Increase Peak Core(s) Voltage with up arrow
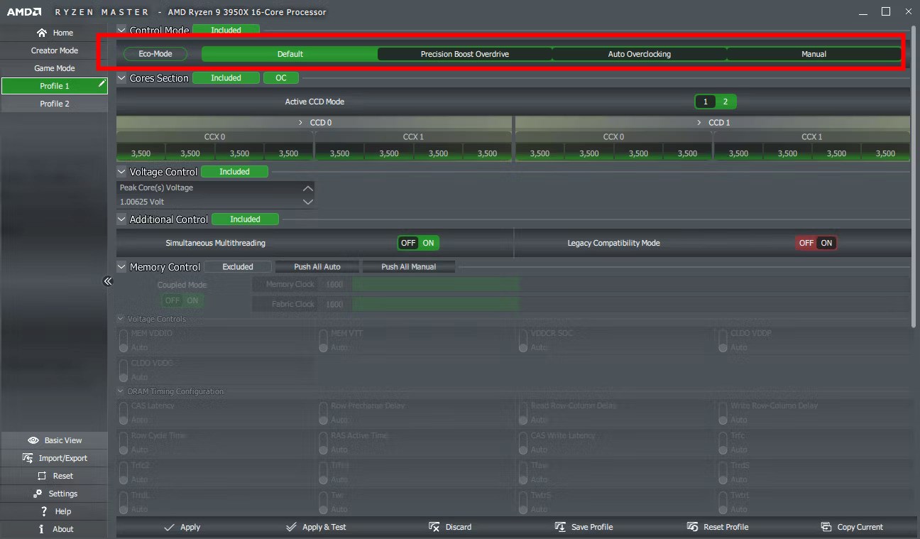The width and height of the screenshot is (920, 539). click(307, 188)
